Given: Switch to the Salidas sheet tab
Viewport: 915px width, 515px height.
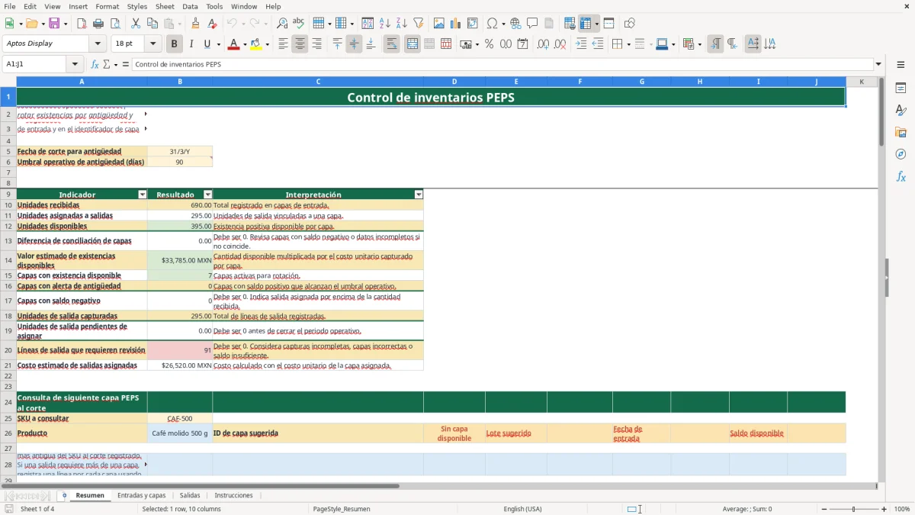Looking at the screenshot, I should [x=190, y=495].
